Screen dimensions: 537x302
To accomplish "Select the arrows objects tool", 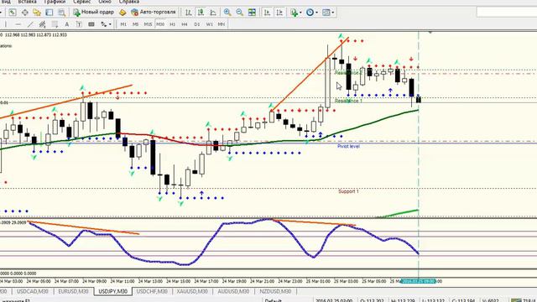I will point(103,24).
